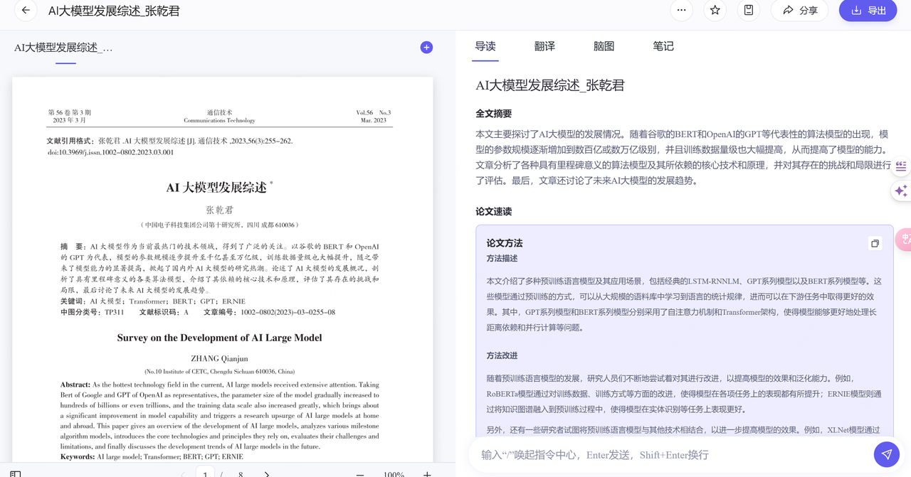Switch to the 翻译 tab
This screenshot has height=477, width=911.
[544, 46]
